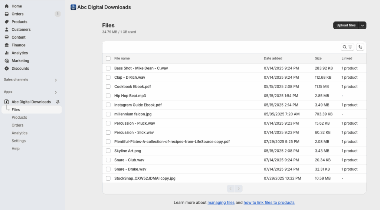This screenshot has width=380, height=210.
Task: Click the pin icon beside Abc Digital Downloads
Action: click(x=58, y=102)
